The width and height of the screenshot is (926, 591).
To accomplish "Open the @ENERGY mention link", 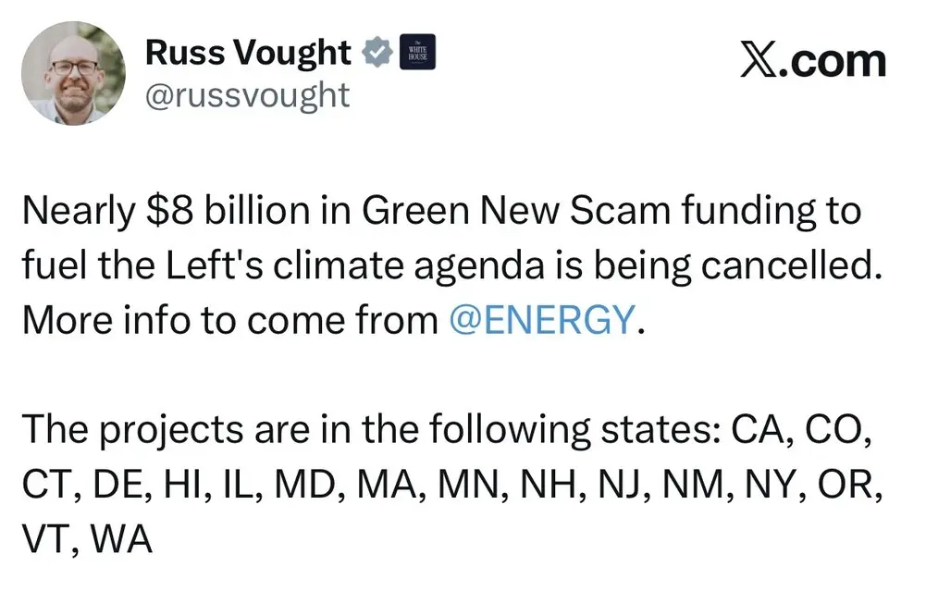I will tap(542, 319).
